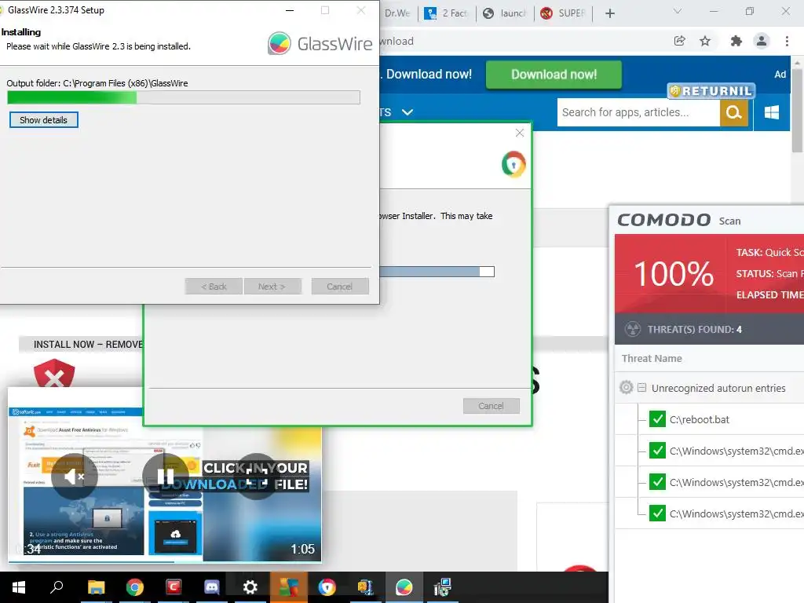Click the video playback progress bar
Screen dimensions: 804x603
165,562
